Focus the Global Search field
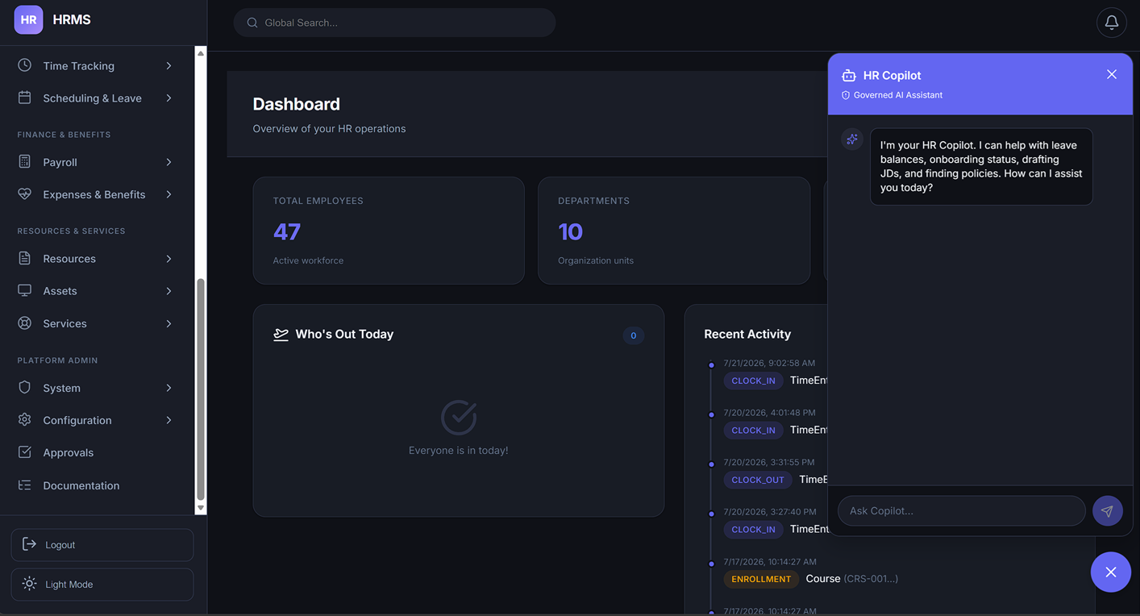The image size is (1140, 616). coord(394,23)
